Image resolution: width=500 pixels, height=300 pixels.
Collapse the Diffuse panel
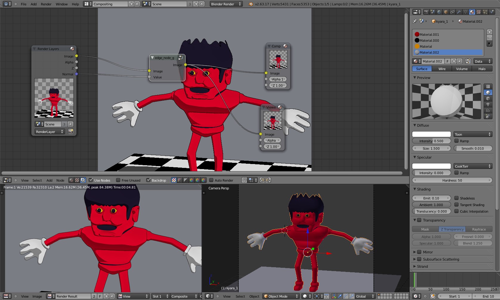(x=414, y=125)
